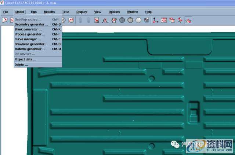Click the clipped cube icon beside the gray sphere
Viewport: 235px width, 155px height.
[x=147, y=20]
